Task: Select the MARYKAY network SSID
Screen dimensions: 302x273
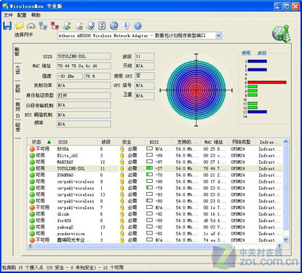Action: point(65,162)
